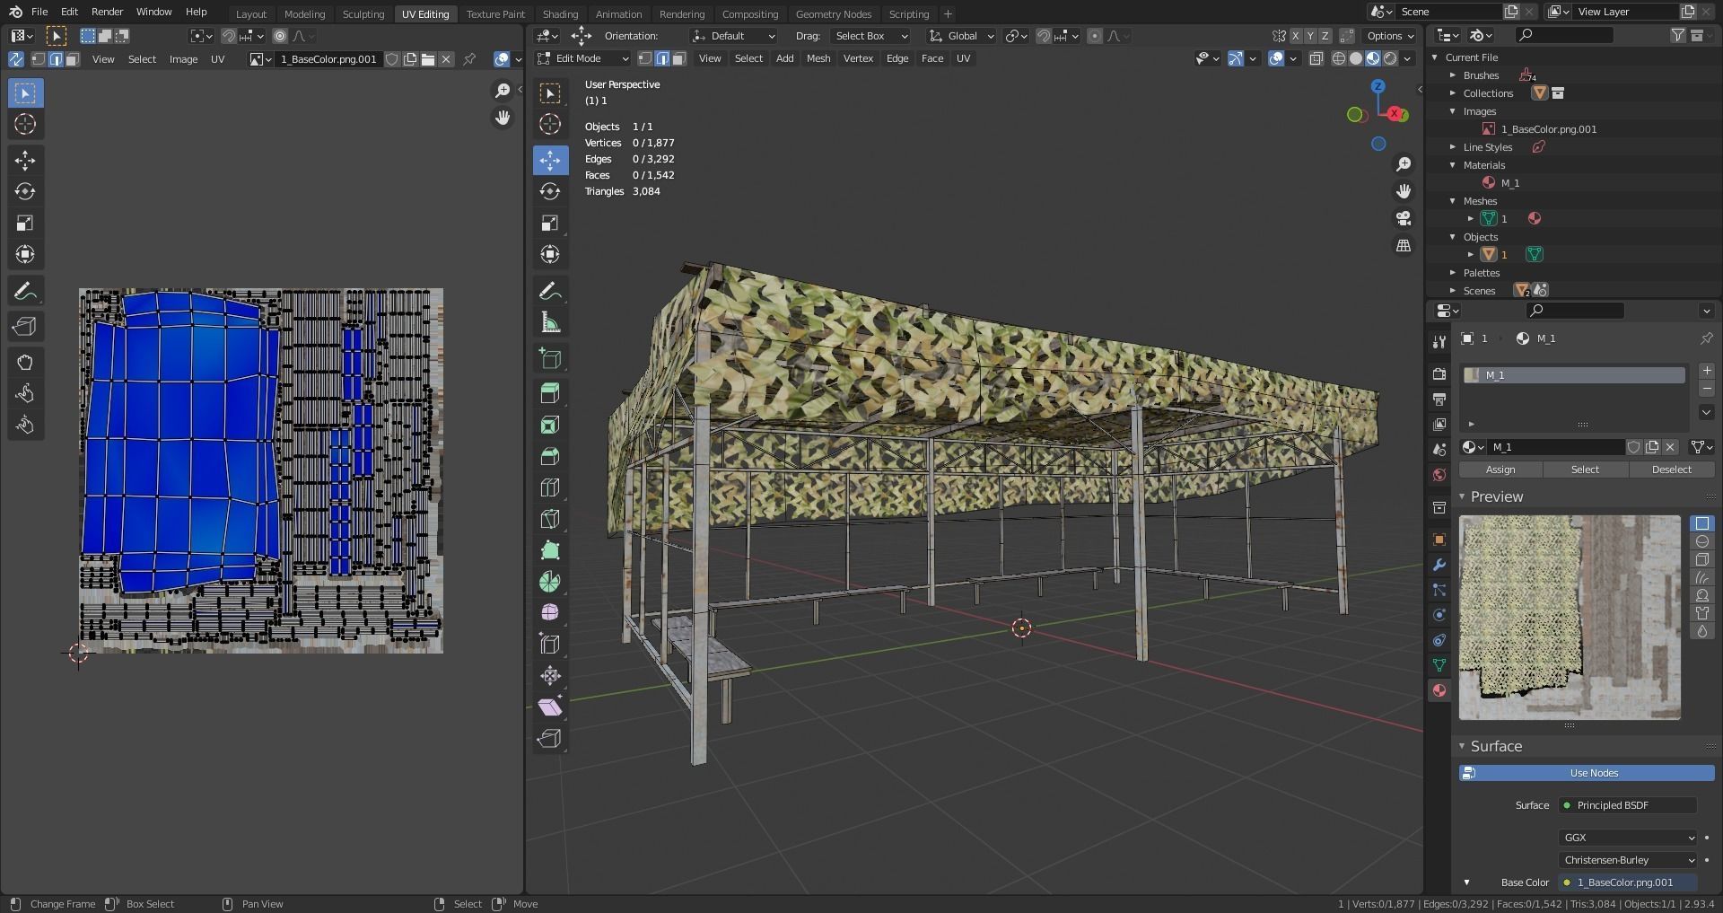This screenshot has width=1723, height=913.
Task: Select the Knife tool
Action: [x=550, y=519]
